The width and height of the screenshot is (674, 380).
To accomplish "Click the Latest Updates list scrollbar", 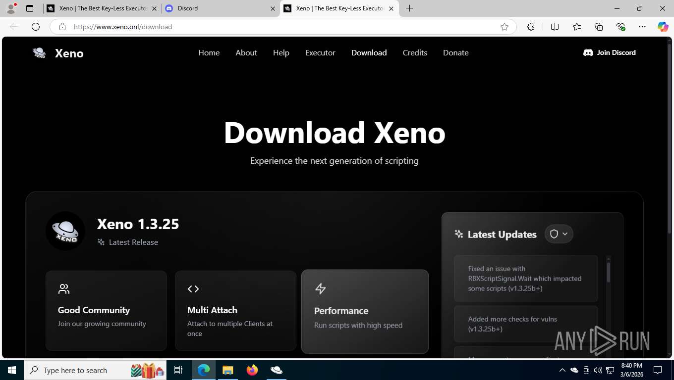I will click(x=609, y=272).
